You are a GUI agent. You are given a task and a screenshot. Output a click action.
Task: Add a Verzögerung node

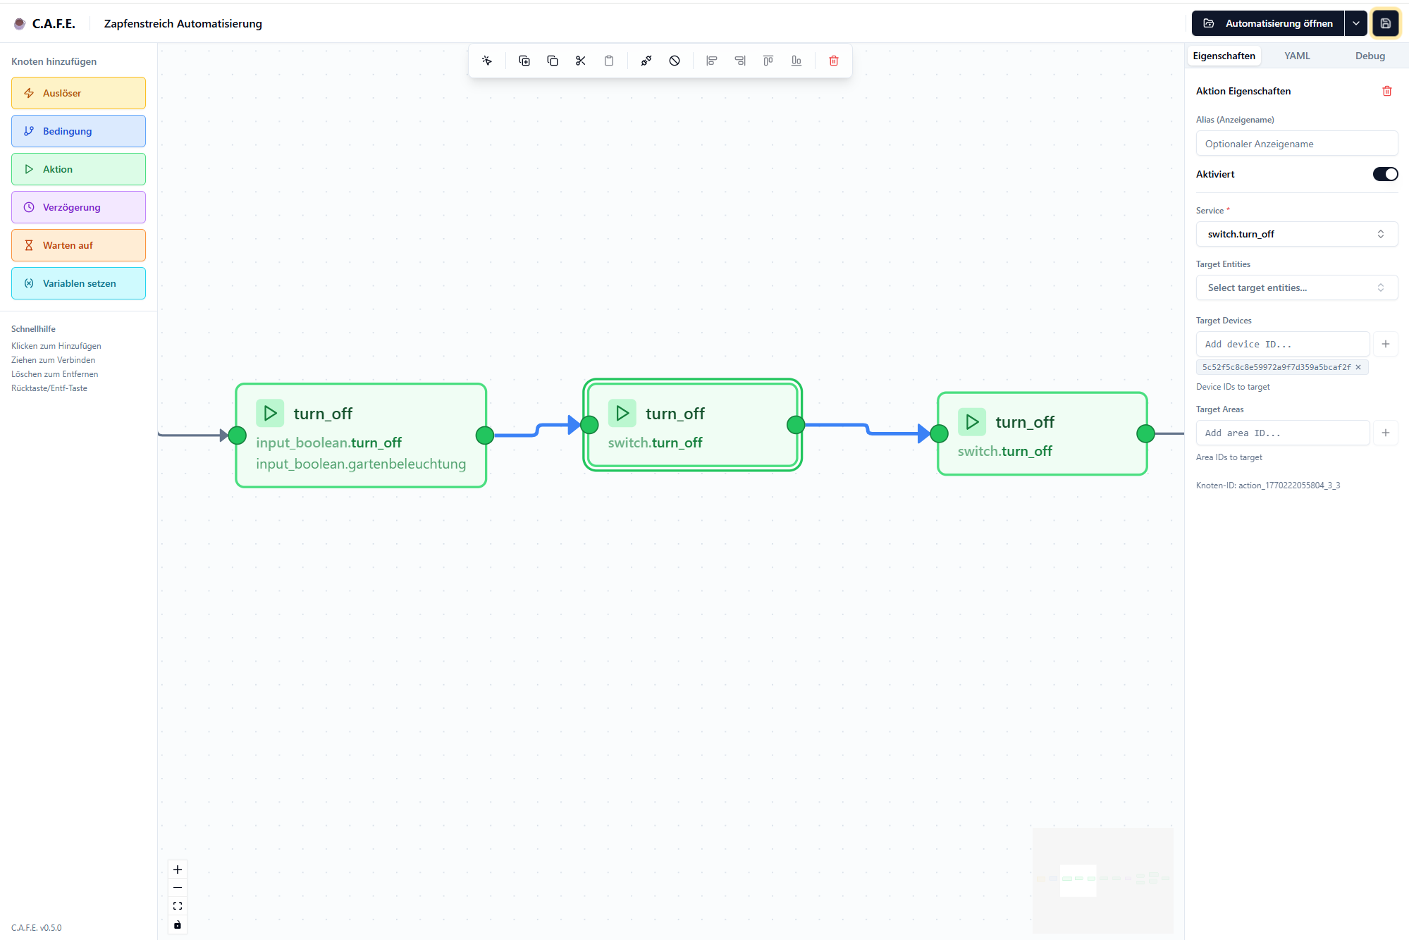click(78, 207)
